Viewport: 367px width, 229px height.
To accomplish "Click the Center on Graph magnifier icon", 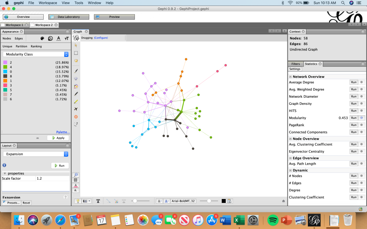I will tap(76, 175).
